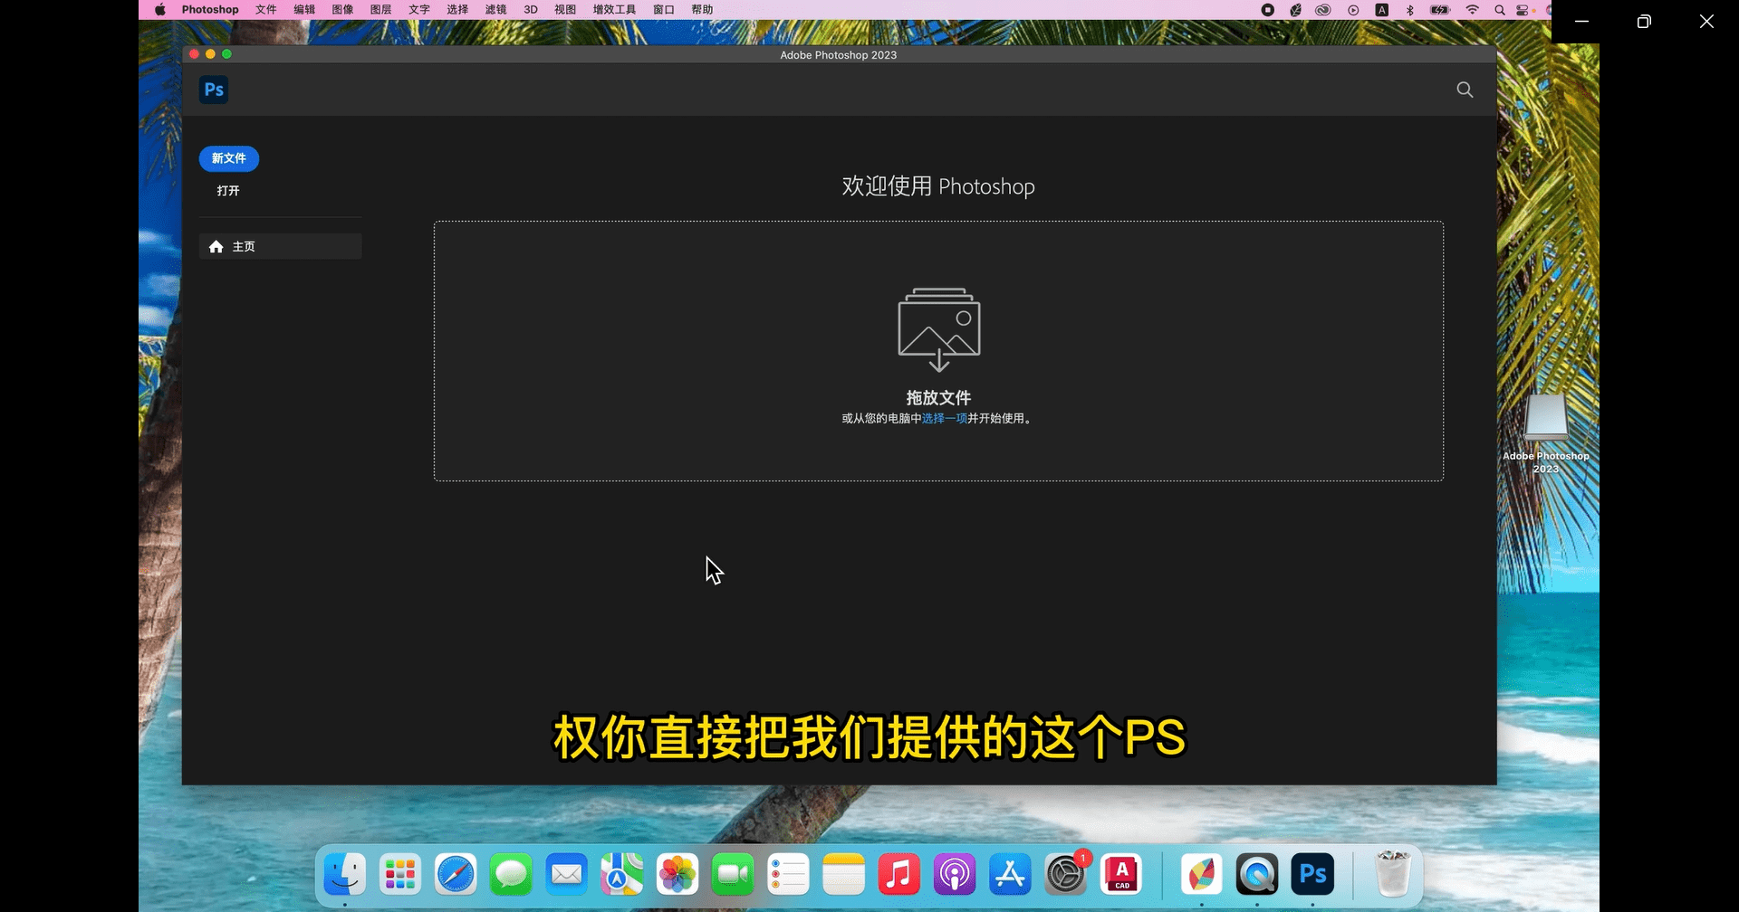Image resolution: width=1739 pixels, height=912 pixels.
Task: Open Maps from the Dock
Action: [622, 874]
